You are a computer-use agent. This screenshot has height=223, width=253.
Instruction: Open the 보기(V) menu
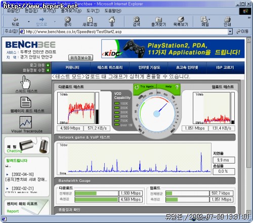(x=49, y=11)
